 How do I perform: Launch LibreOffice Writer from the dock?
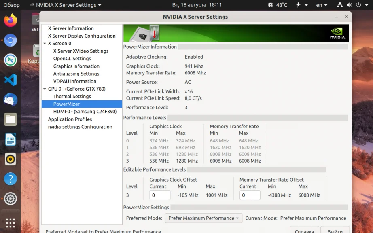click(11, 140)
